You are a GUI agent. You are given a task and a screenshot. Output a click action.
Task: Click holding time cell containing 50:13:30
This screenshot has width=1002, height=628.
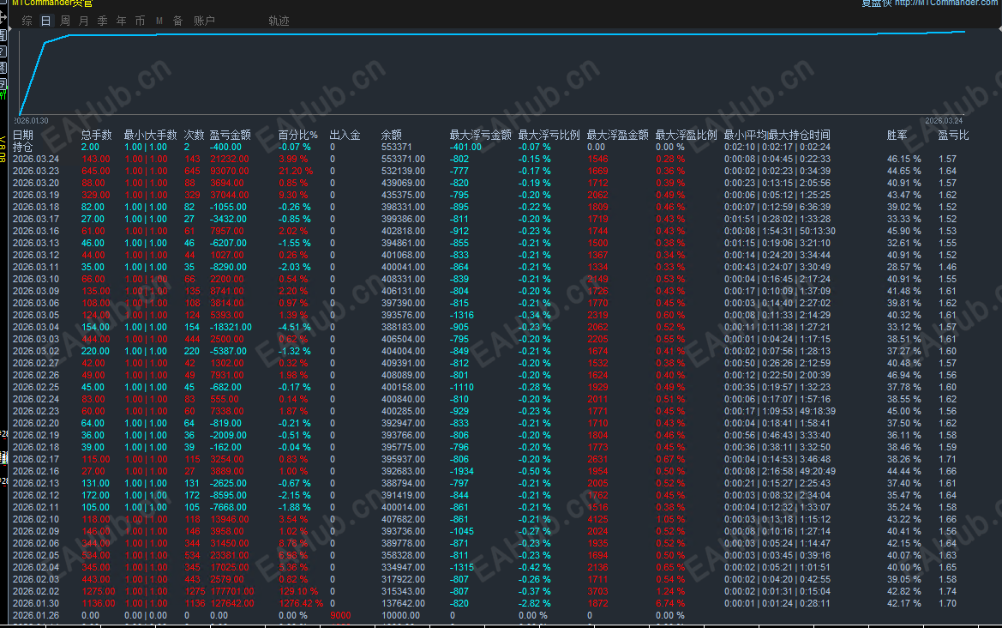tap(780, 231)
